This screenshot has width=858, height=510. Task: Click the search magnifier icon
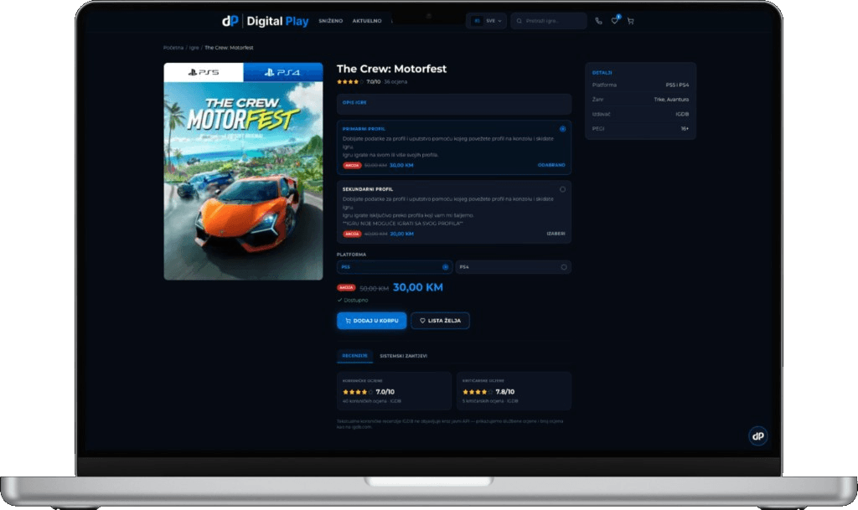pyautogui.click(x=519, y=21)
